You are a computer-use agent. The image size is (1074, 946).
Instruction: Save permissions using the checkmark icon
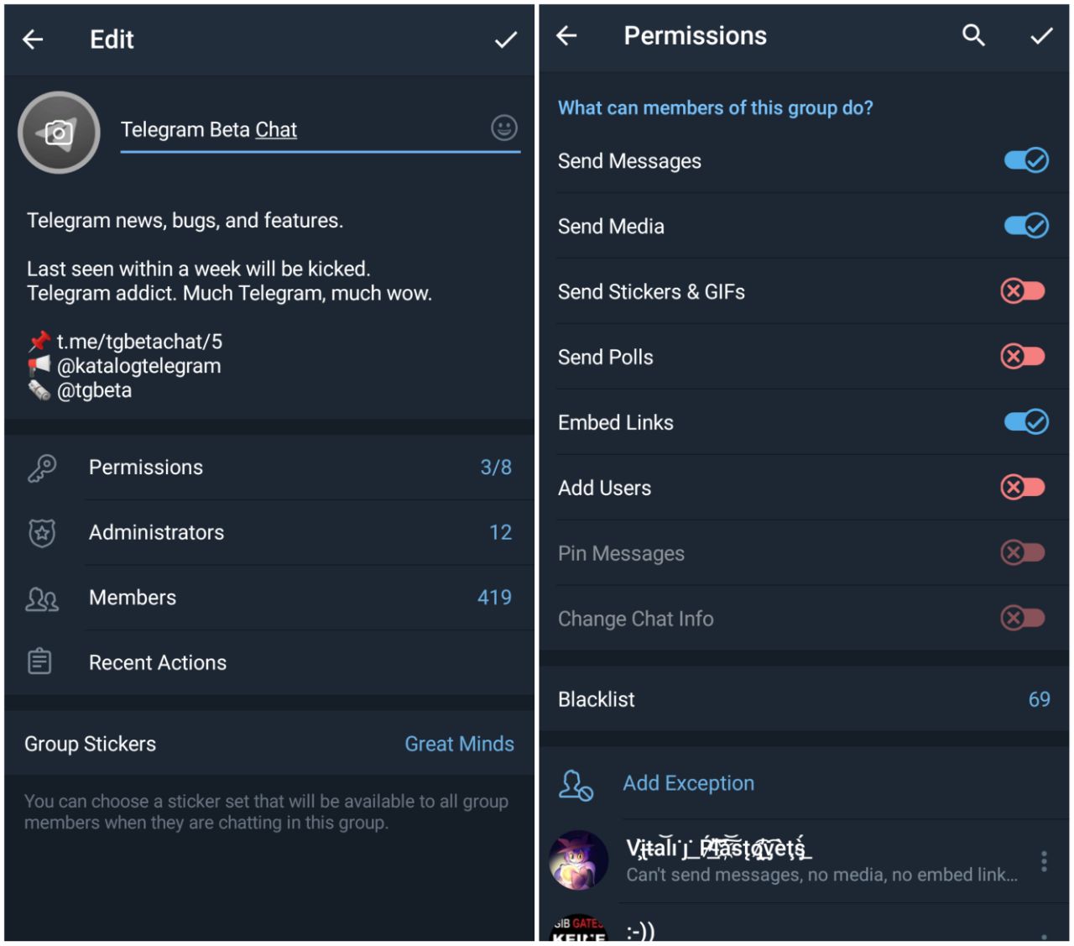[x=1040, y=35]
